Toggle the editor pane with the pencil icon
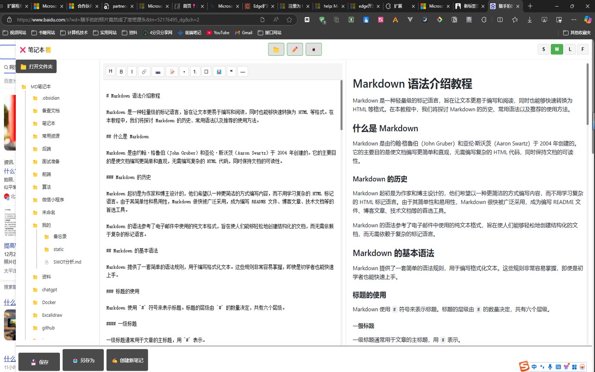The image size is (595, 372). (x=295, y=49)
